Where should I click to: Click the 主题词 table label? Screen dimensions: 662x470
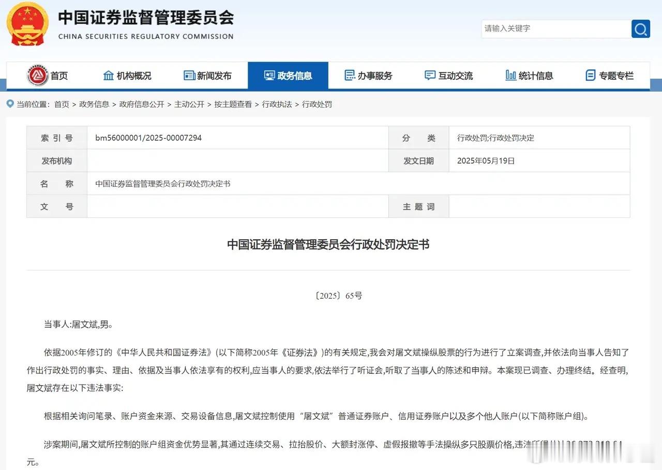coord(419,207)
